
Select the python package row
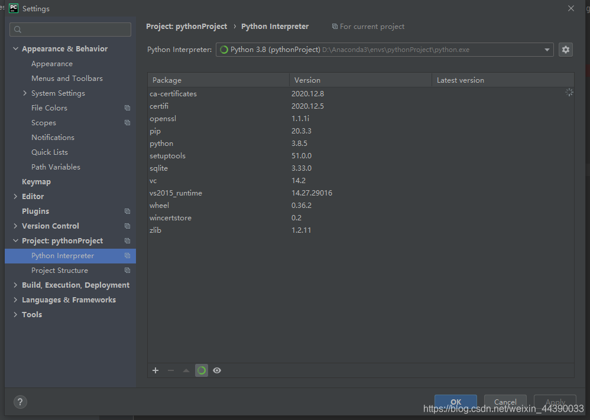point(361,144)
